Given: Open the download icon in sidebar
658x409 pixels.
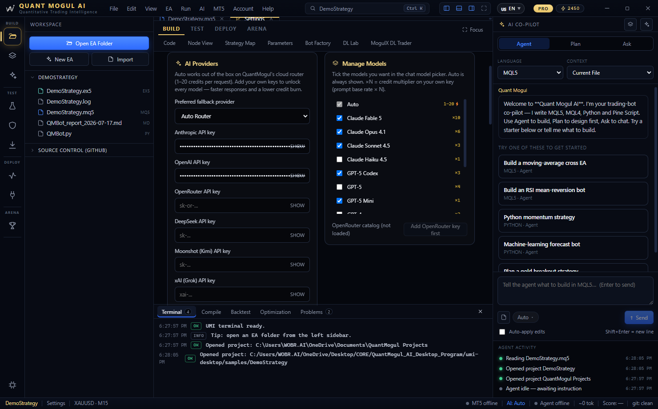Looking at the screenshot, I should 12,144.
